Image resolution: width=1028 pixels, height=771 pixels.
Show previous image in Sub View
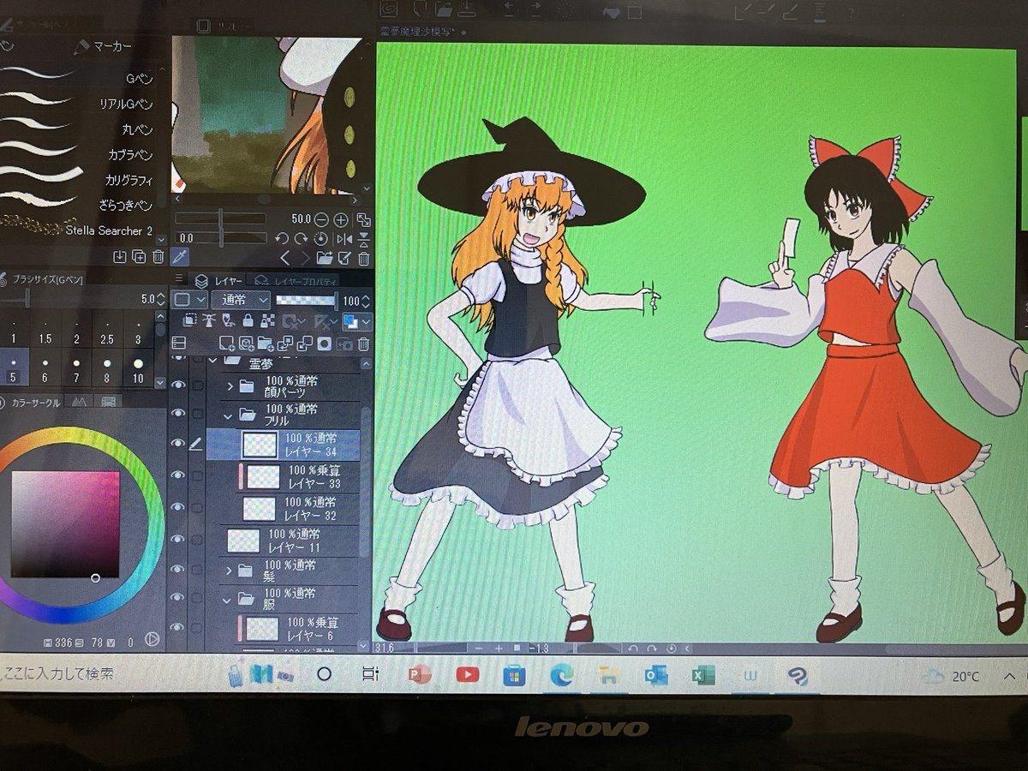pos(285,258)
